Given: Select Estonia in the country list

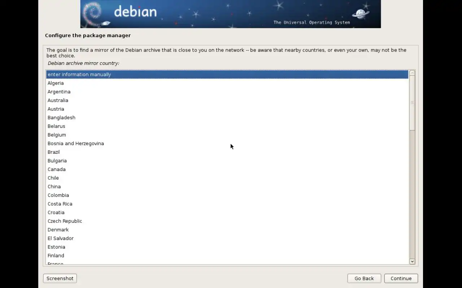Looking at the screenshot, I should click(227, 247).
